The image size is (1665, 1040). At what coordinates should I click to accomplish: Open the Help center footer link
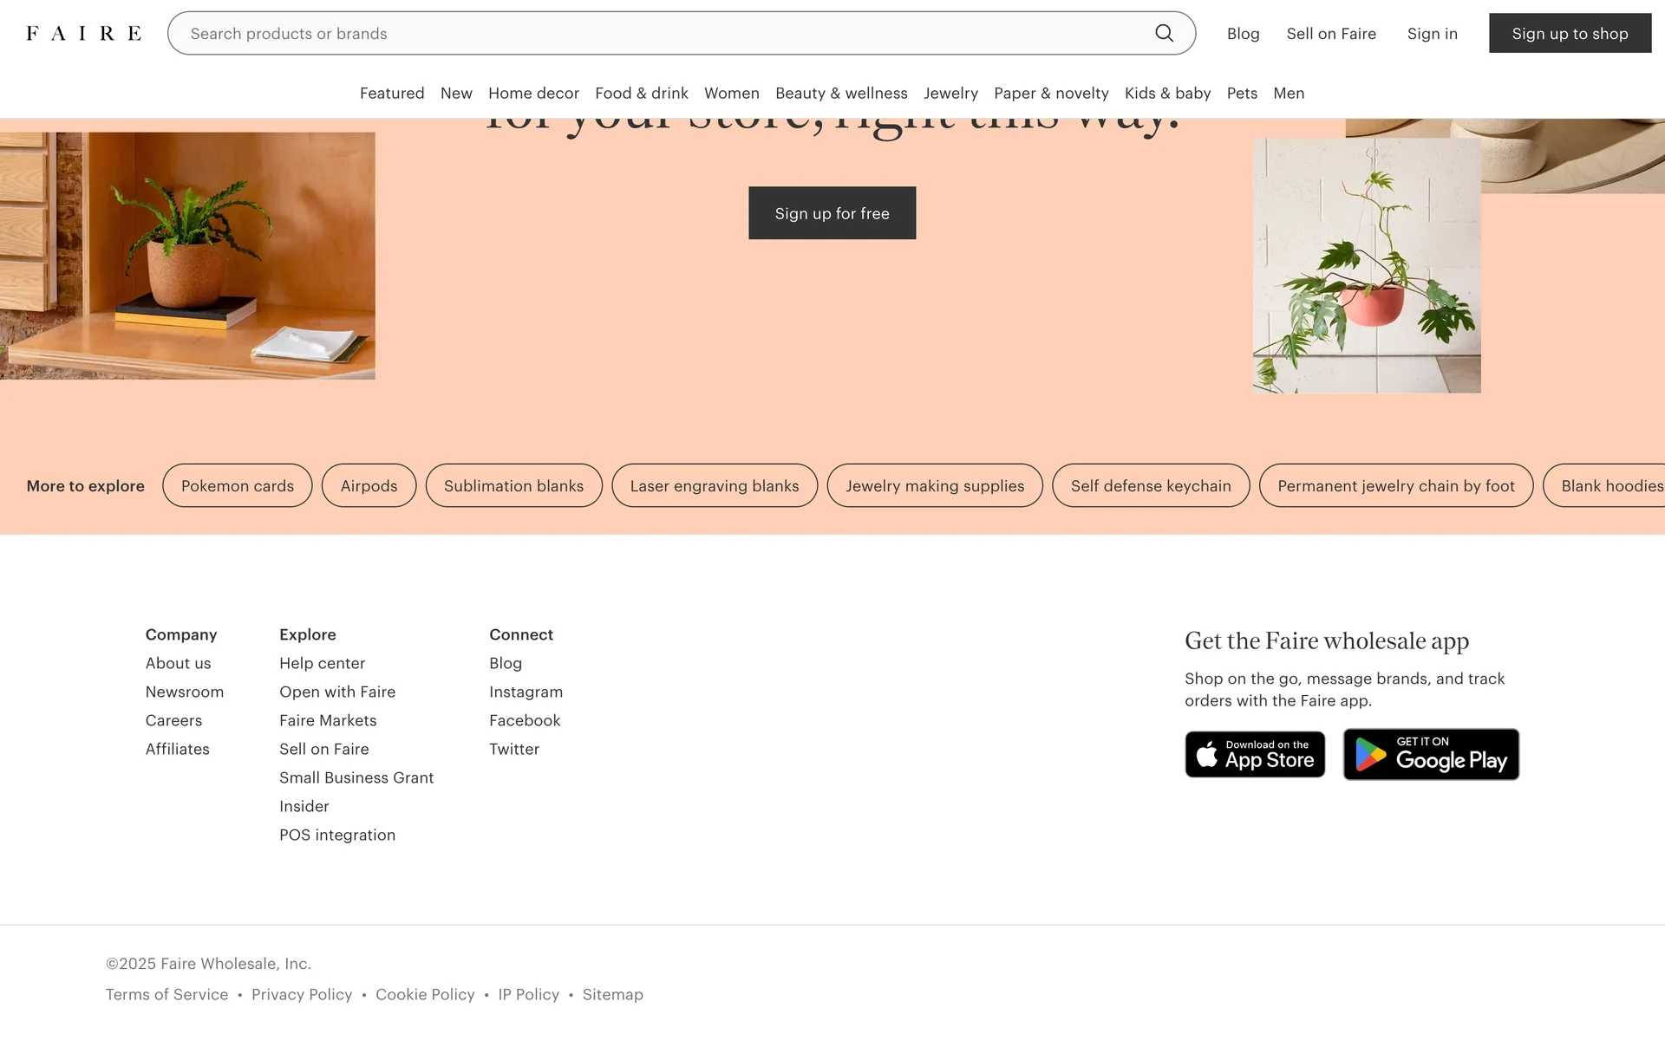coord(322,663)
